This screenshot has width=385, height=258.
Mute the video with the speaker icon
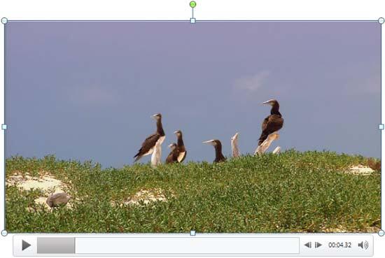pyautogui.click(x=363, y=245)
